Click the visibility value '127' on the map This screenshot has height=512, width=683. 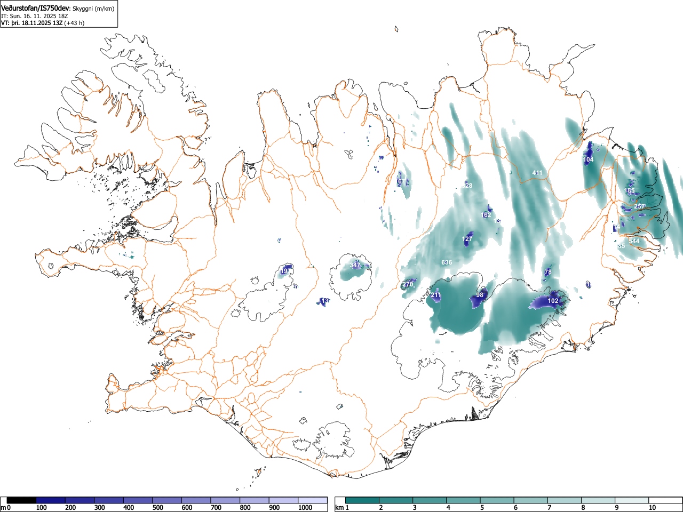[467, 239]
